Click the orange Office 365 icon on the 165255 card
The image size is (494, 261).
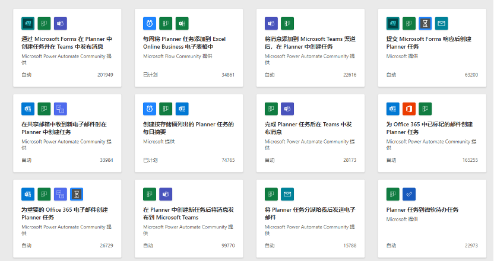[x=409, y=109]
